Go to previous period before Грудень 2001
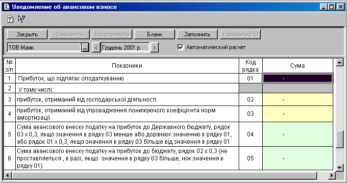Screen dimensions: 347x183 point(96,48)
